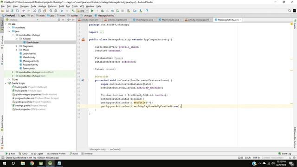Screen dimensions: 297x167
Task: Open the app run configuration dropdown
Action: click(83, 11)
